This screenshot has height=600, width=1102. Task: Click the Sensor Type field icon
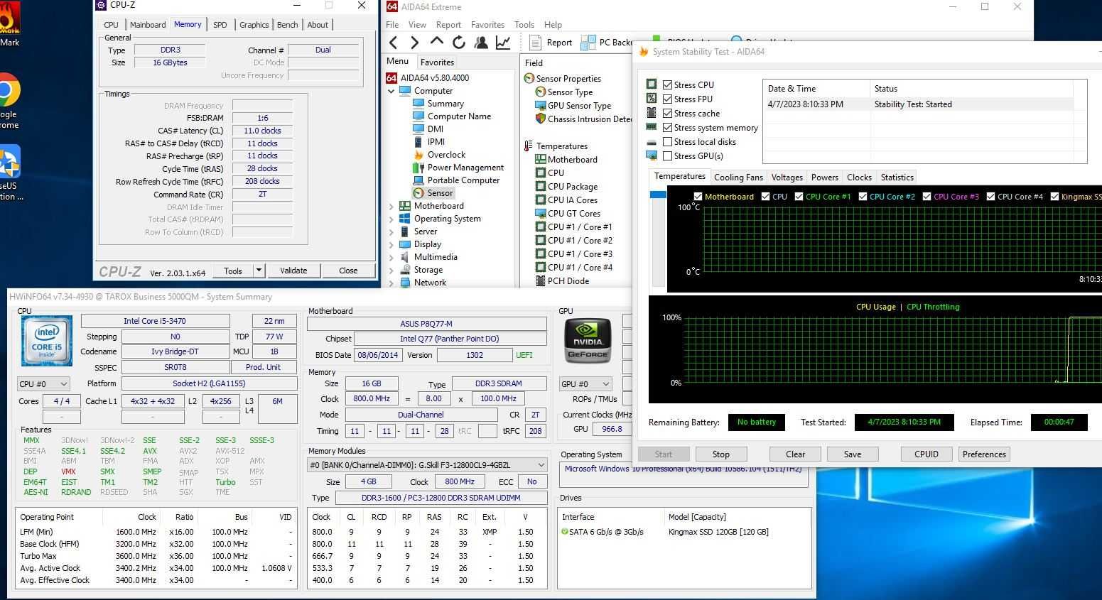click(540, 92)
